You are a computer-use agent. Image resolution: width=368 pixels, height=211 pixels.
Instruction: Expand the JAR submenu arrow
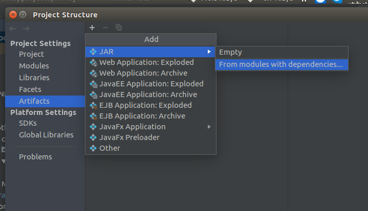click(x=209, y=52)
